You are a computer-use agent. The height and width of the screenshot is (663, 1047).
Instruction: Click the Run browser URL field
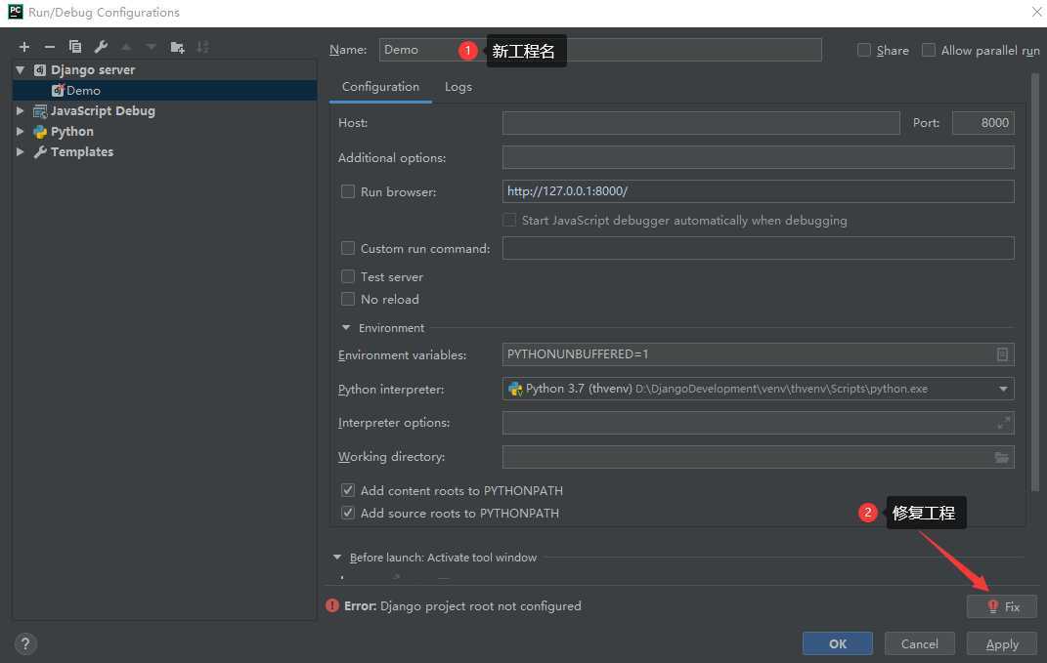758,191
